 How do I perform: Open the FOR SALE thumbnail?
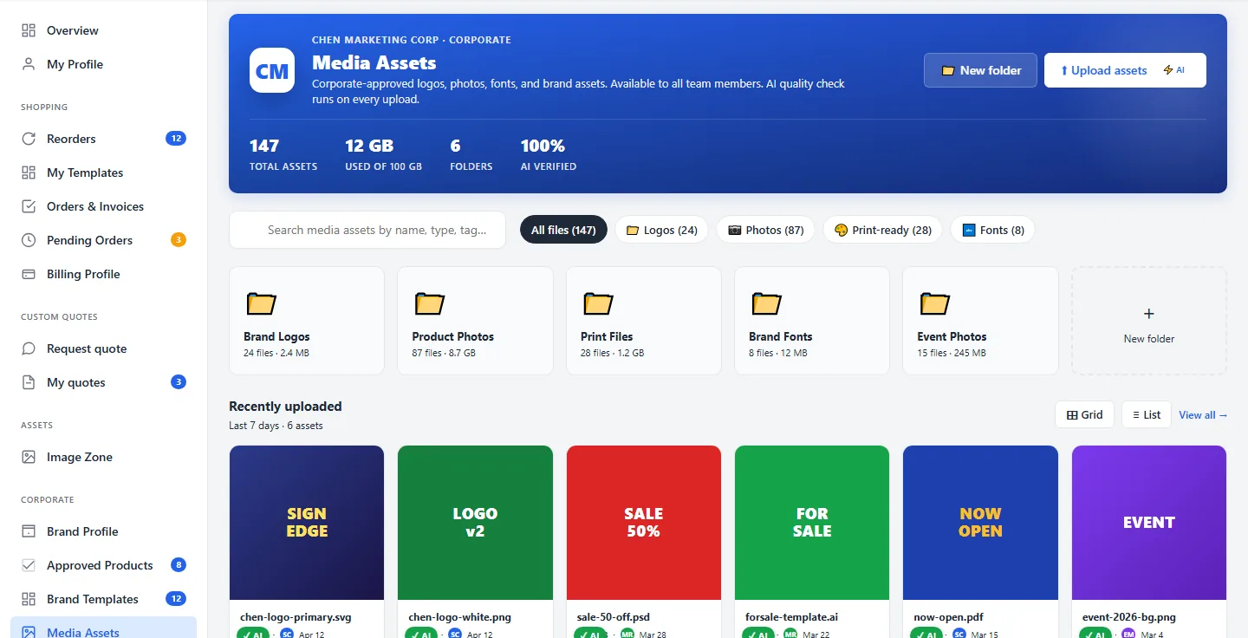pos(812,522)
